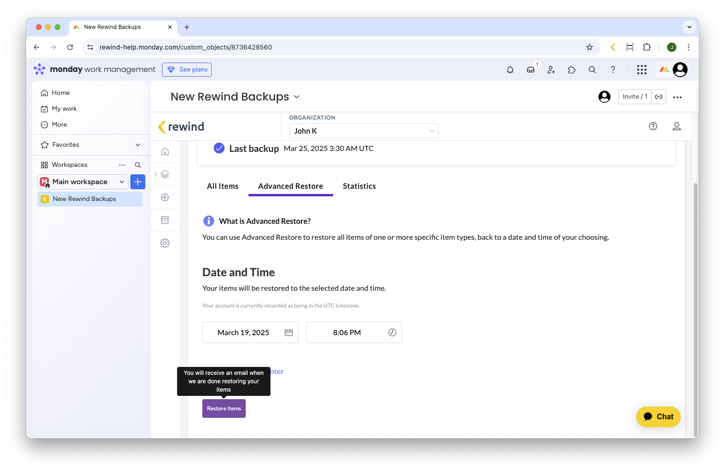The height and width of the screenshot is (473, 725).
Task: Click the browser address bar URL
Action: point(185,47)
